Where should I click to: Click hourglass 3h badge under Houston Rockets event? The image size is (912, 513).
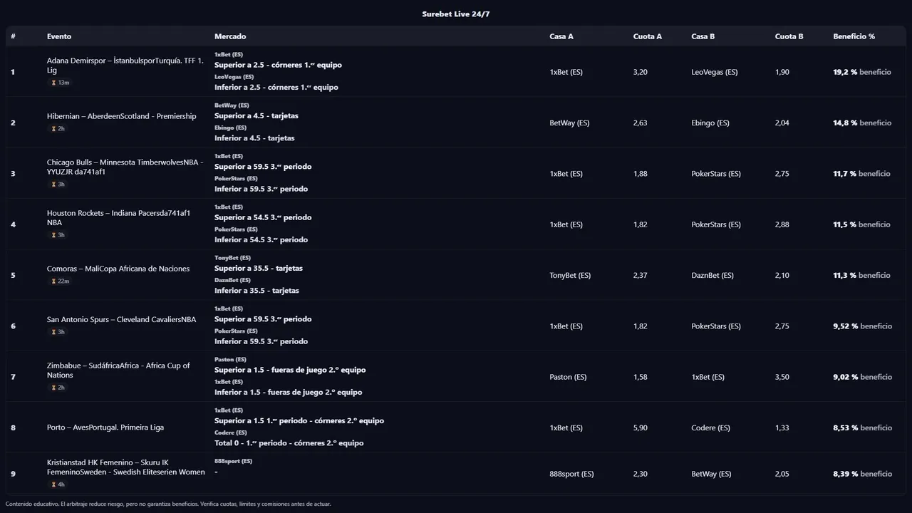tap(58, 235)
